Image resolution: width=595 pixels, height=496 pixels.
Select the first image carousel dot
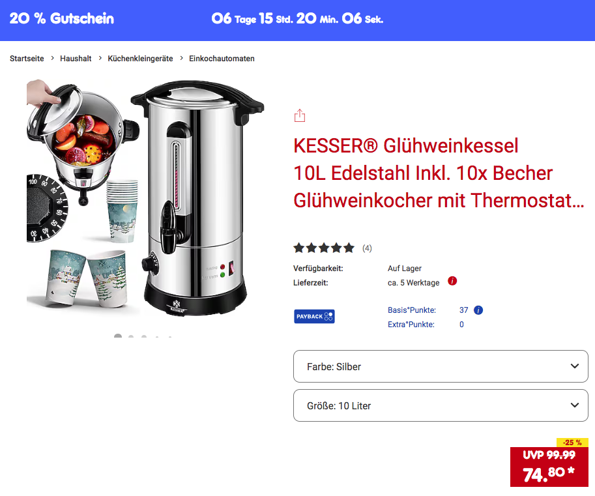point(118,336)
